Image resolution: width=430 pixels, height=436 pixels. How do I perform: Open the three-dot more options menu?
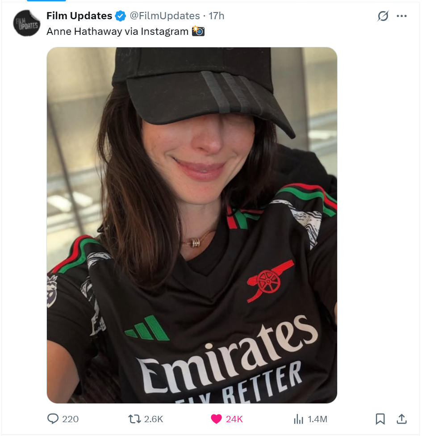pos(402,16)
